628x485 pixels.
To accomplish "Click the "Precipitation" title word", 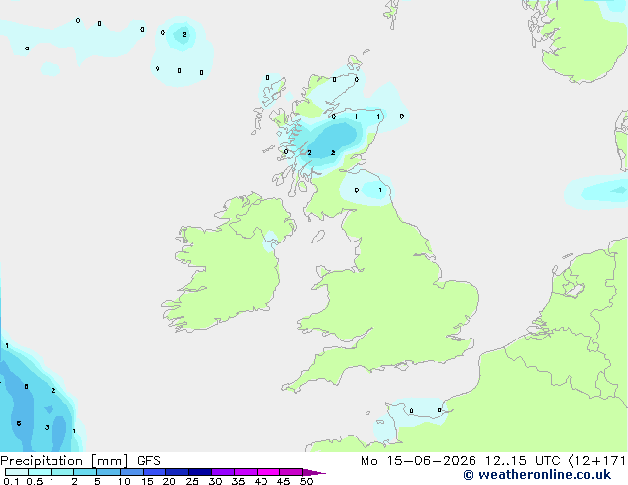I will [x=42, y=461].
